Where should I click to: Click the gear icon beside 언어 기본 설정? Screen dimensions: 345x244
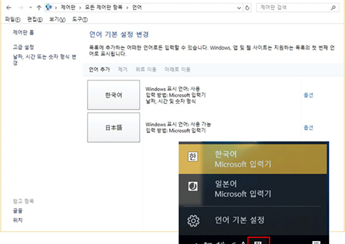coord(193,220)
